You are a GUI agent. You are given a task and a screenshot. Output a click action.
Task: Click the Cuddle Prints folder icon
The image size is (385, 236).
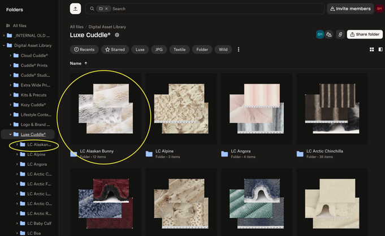coord(16,65)
